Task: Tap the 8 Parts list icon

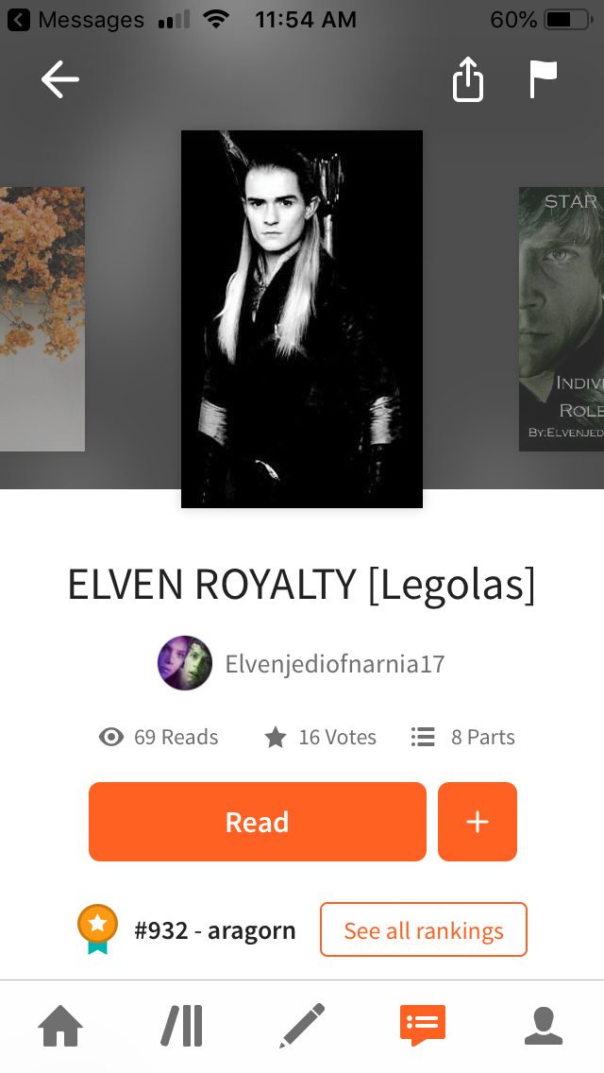Action: (x=423, y=737)
